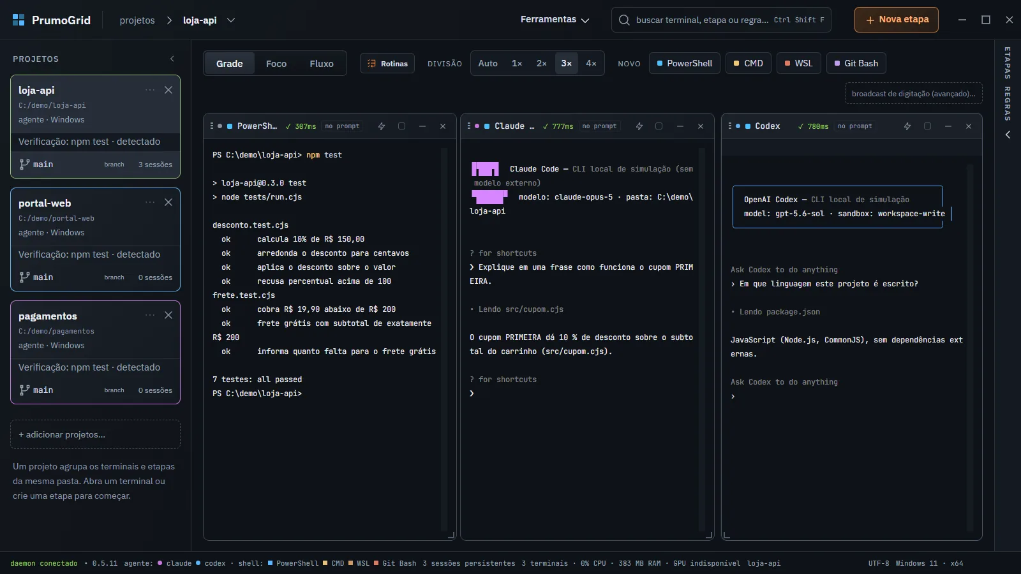Click lightning icon in Claude pane header
The width and height of the screenshot is (1021, 574).
pos(639,126)
